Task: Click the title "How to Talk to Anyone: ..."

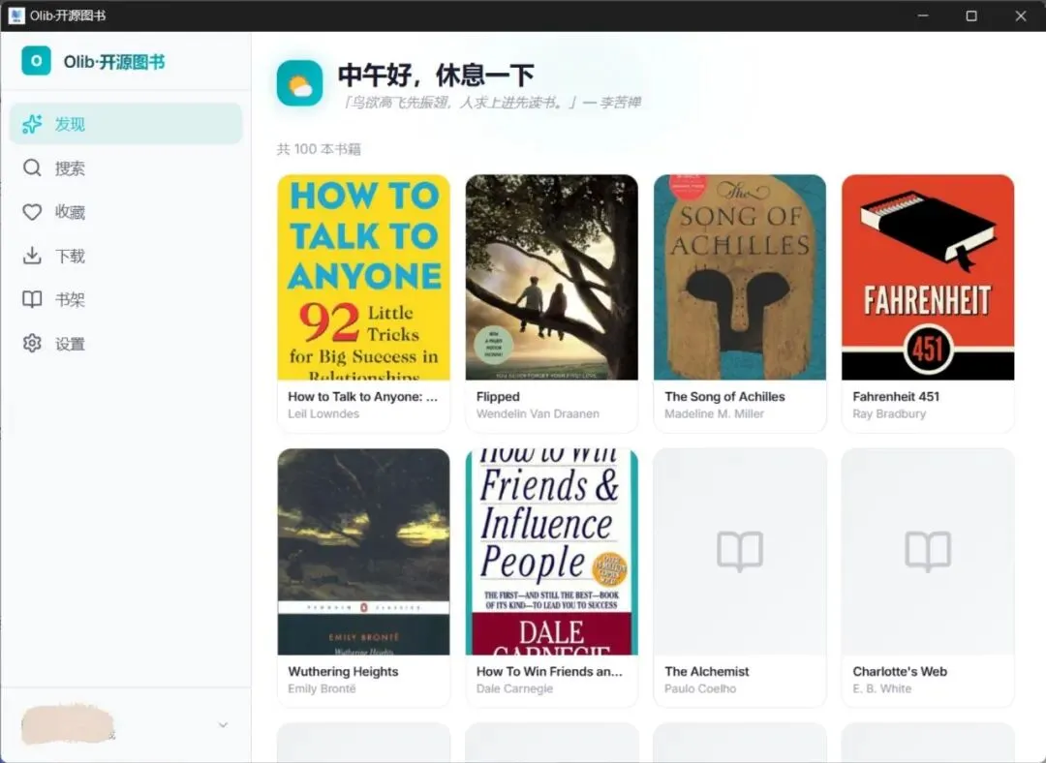Action: pyautogui.click(x=363, y=397)
